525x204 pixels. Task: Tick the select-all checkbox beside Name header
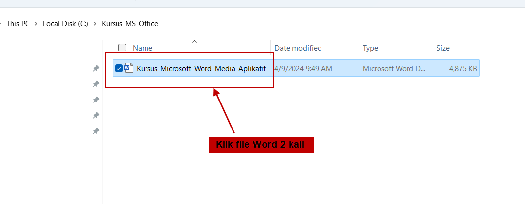point(122,48)
